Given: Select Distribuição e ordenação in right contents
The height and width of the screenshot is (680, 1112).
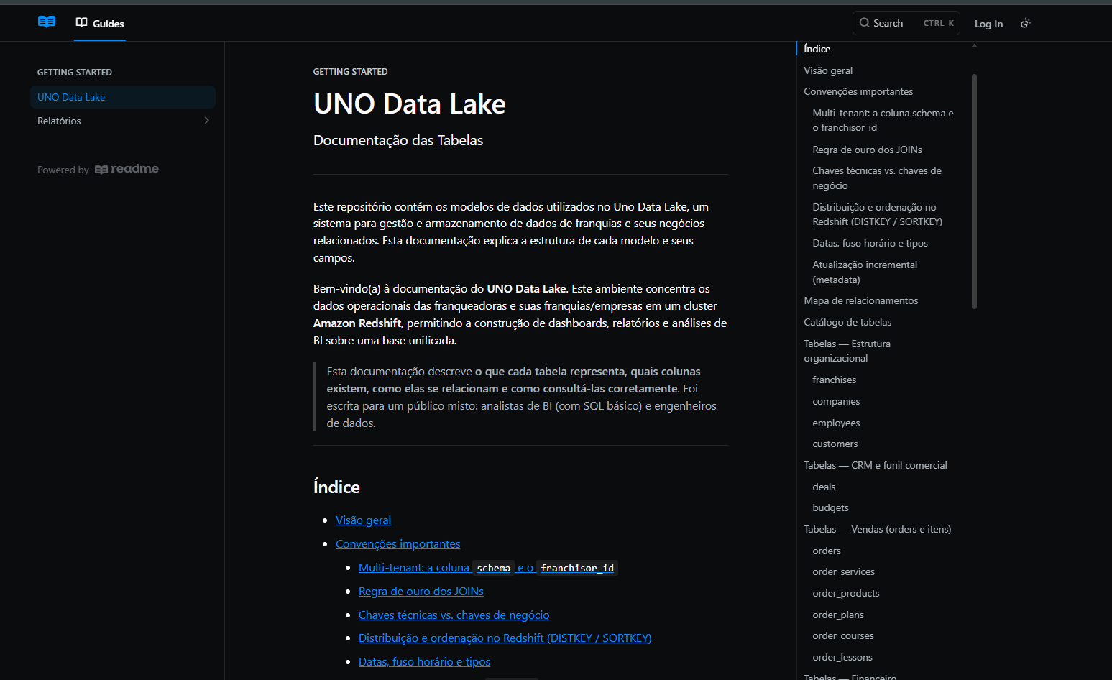Looking at the screenshot, I should tap(877, 214).
